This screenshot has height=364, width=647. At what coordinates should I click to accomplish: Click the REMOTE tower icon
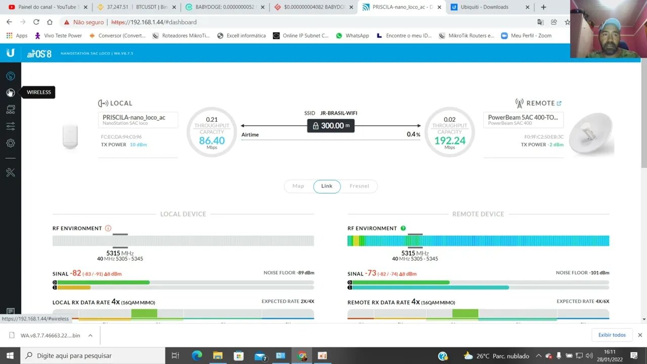click(x=519, y=103)
